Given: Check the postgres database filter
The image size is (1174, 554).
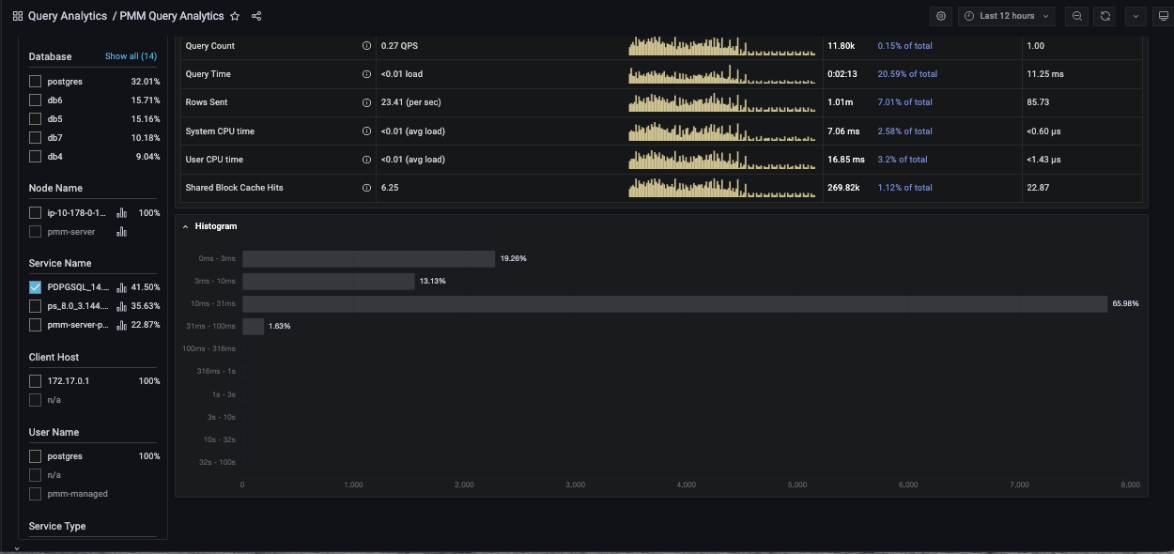Looking at the screenshot, I should (x=35, y=82).
